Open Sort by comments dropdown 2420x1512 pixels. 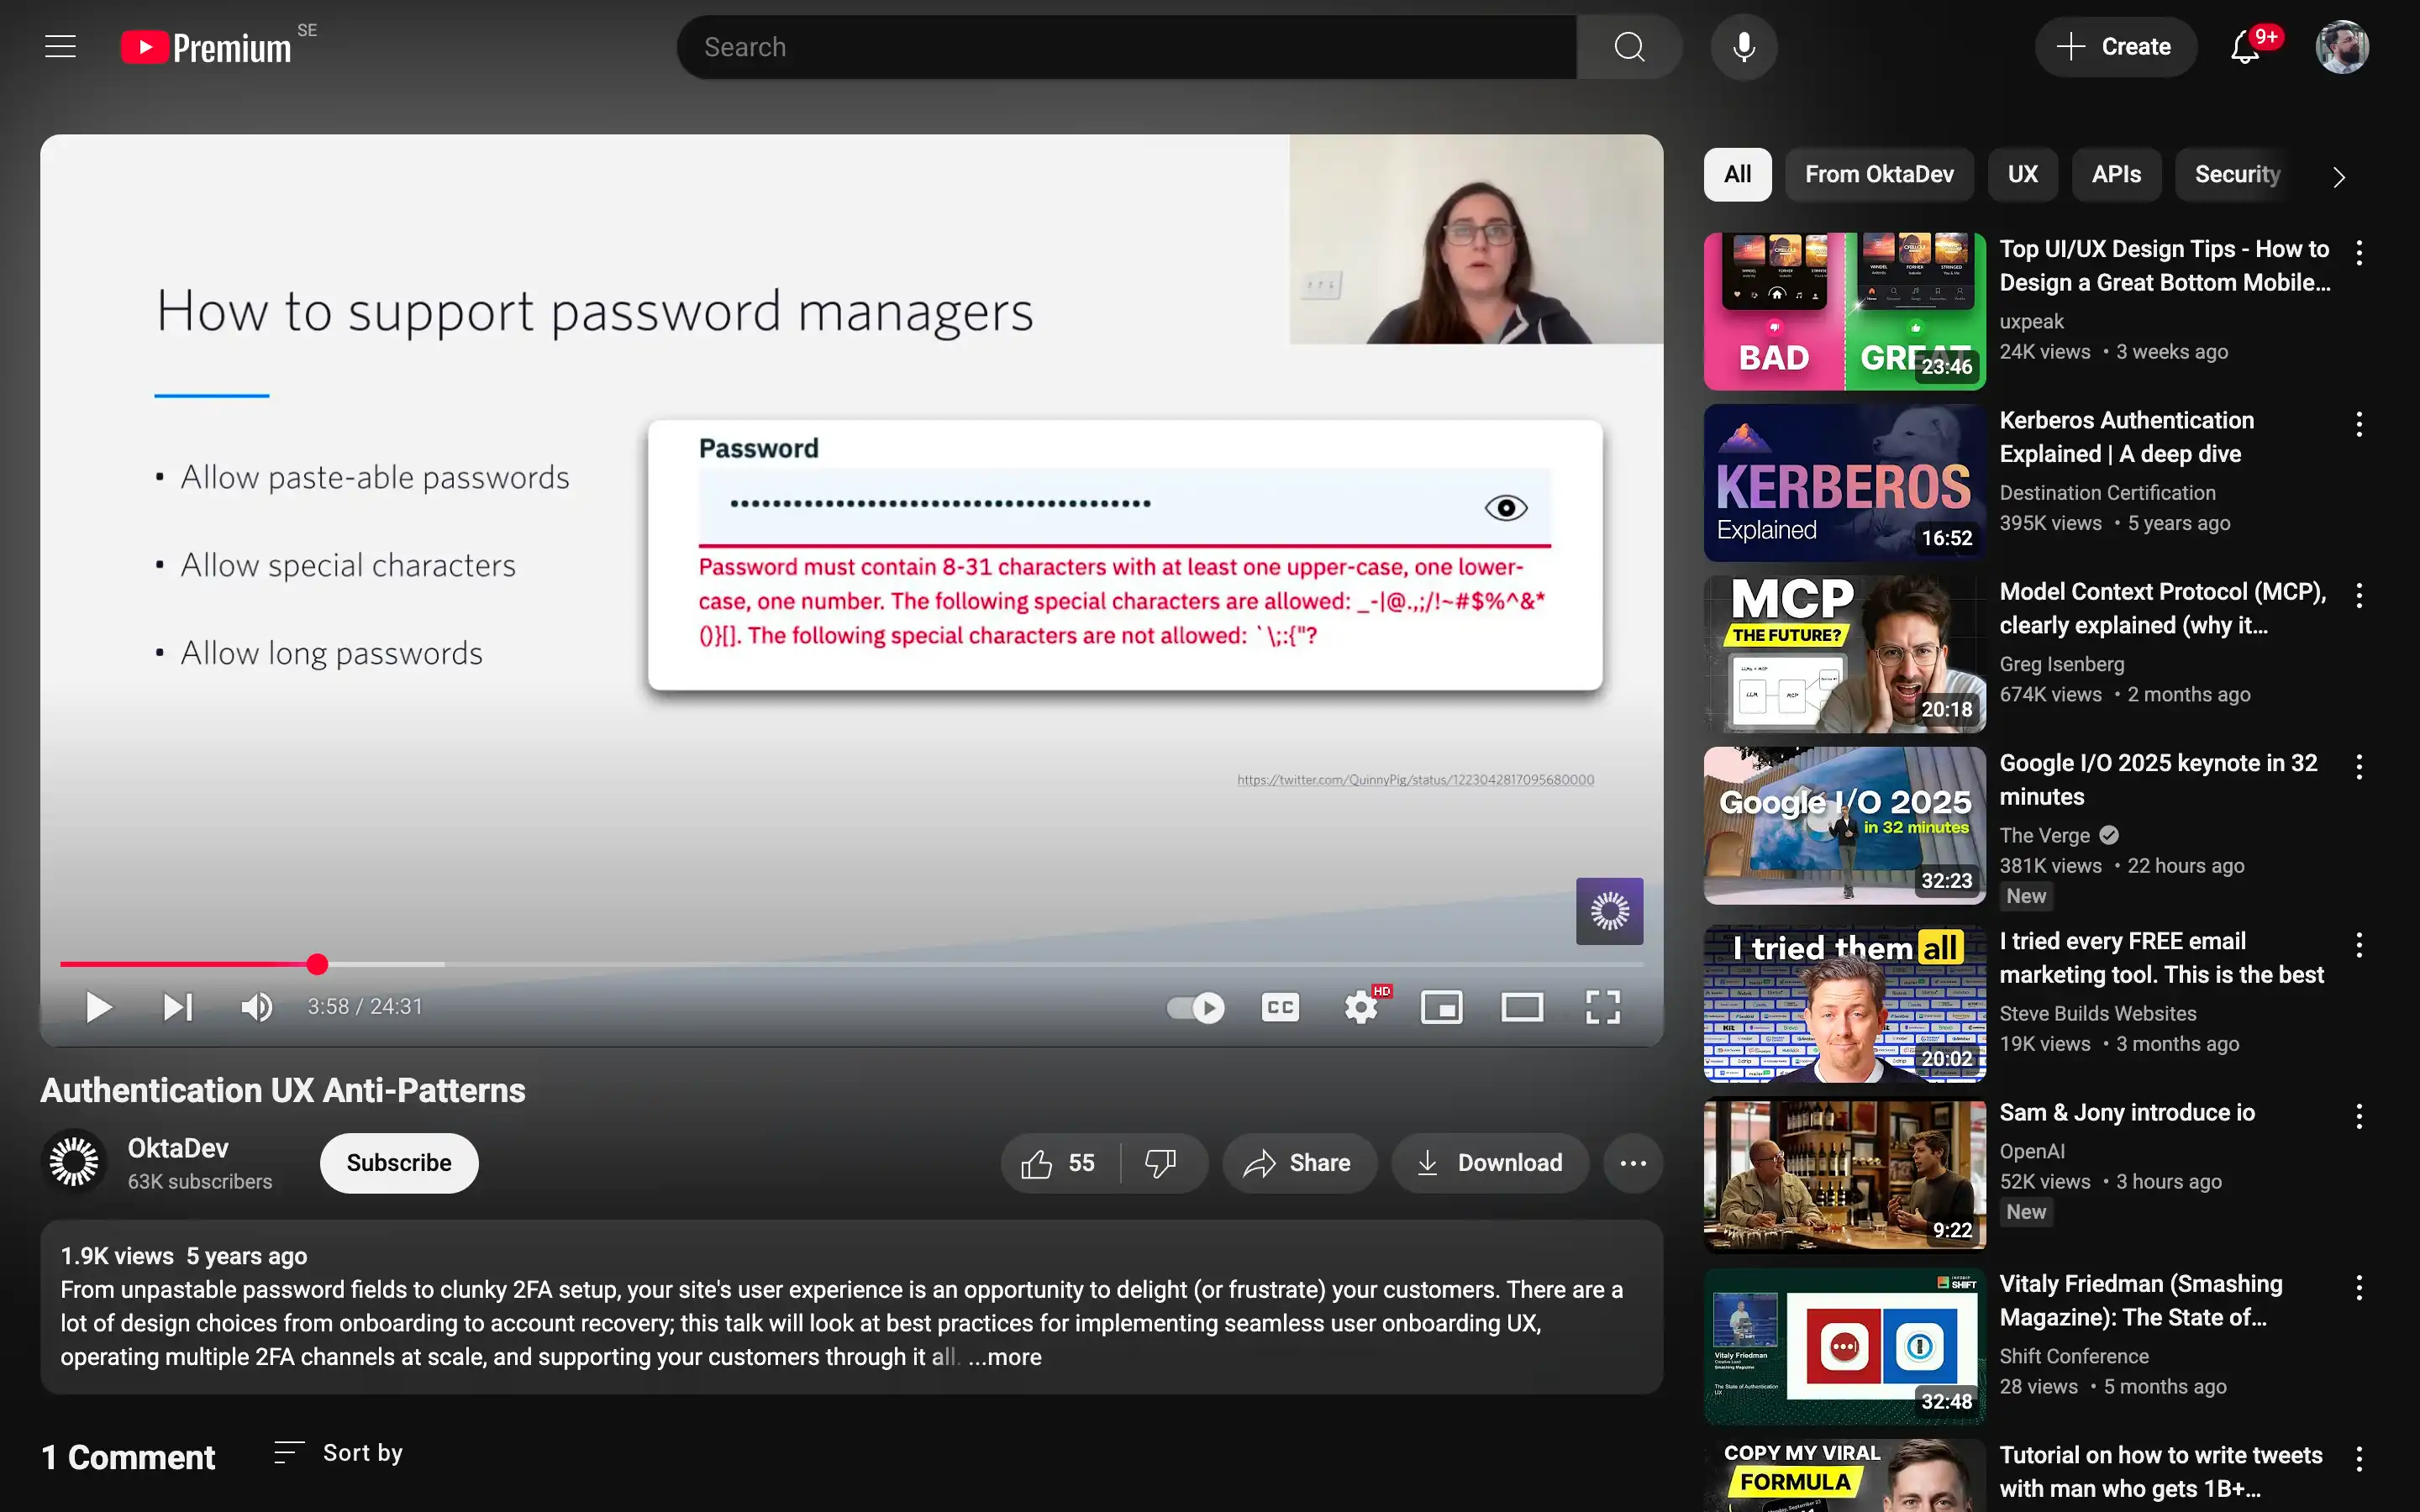[339, 1453]
